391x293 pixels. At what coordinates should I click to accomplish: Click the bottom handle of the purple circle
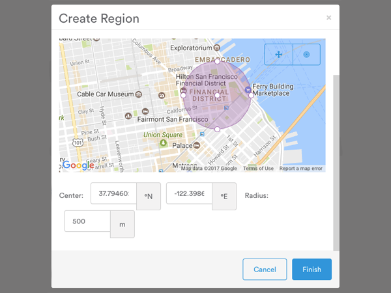click(x=217, y=129)
